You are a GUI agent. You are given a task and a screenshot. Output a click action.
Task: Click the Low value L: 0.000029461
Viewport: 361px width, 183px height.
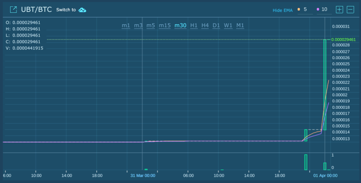(x=23, y=35)
